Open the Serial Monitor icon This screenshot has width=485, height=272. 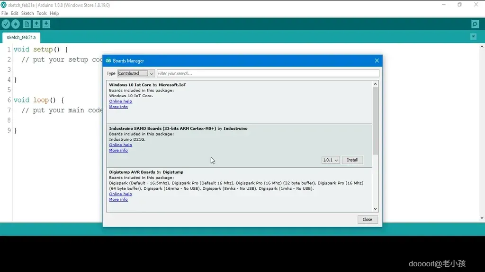(475, 24)
